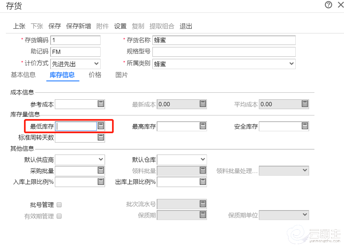Viewport: 344px width, 246px height.
Task: Open calculator for 入库上限比例% field
Action: pyautogui.click(x=101, y=182)
